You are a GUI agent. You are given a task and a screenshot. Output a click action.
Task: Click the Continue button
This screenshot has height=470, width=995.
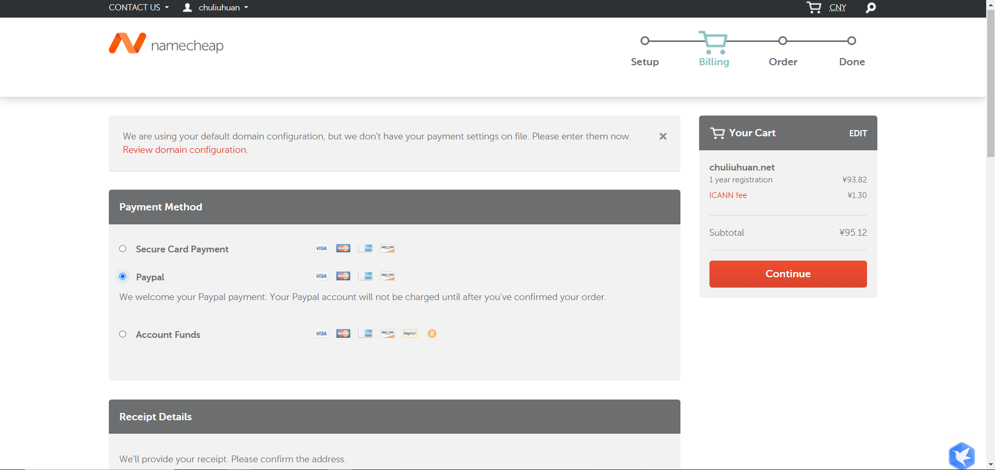coord(788,274)
